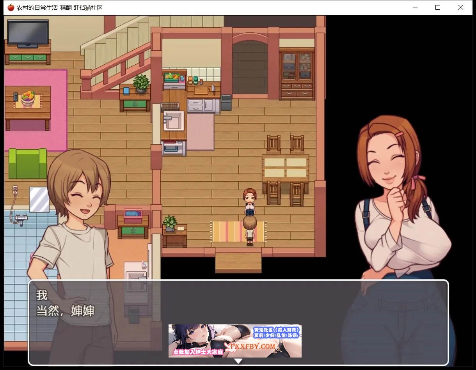Click the small woman sprite on the map

click(x=250, y=202)
